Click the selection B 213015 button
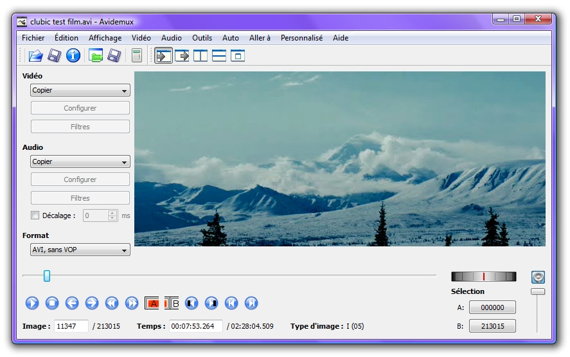 (x=492, y=326)
